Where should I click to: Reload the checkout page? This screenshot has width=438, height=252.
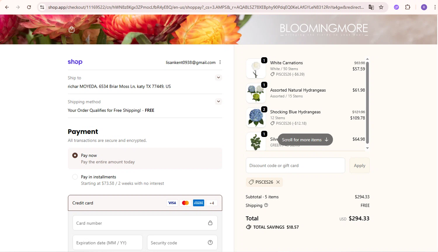29,7
